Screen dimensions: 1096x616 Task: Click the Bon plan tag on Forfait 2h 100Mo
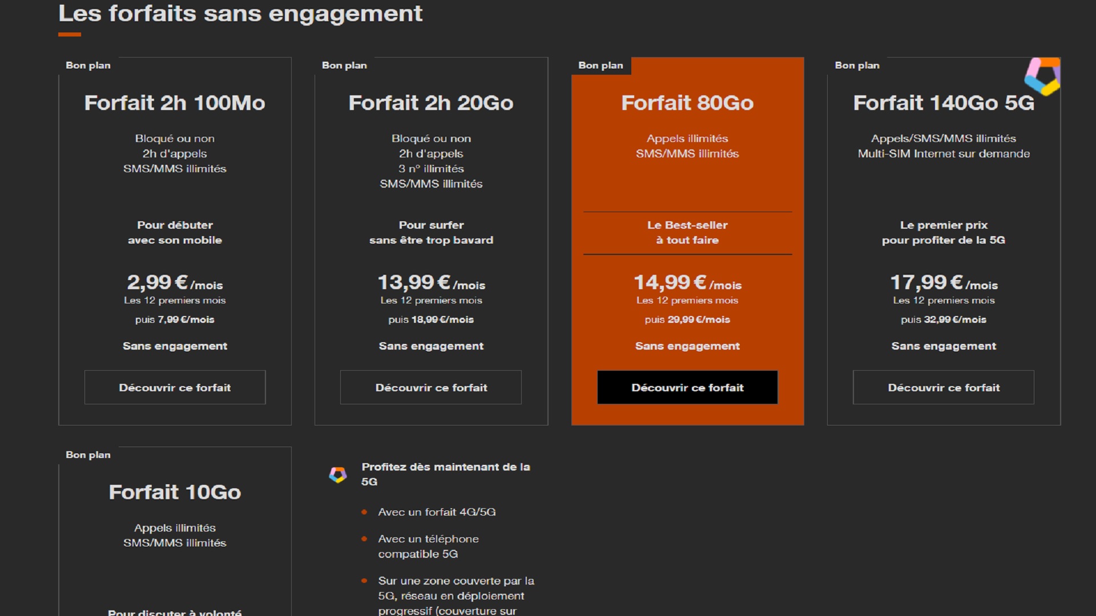coord(88,65)
